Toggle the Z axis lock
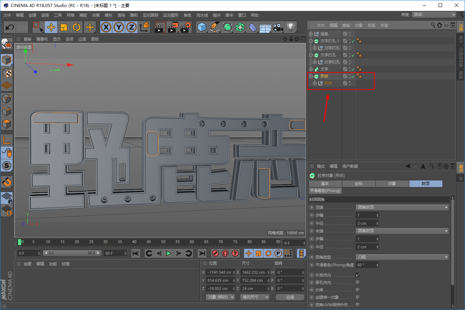The height and width of the screenshot is (310, 465). tap(131, 27)
